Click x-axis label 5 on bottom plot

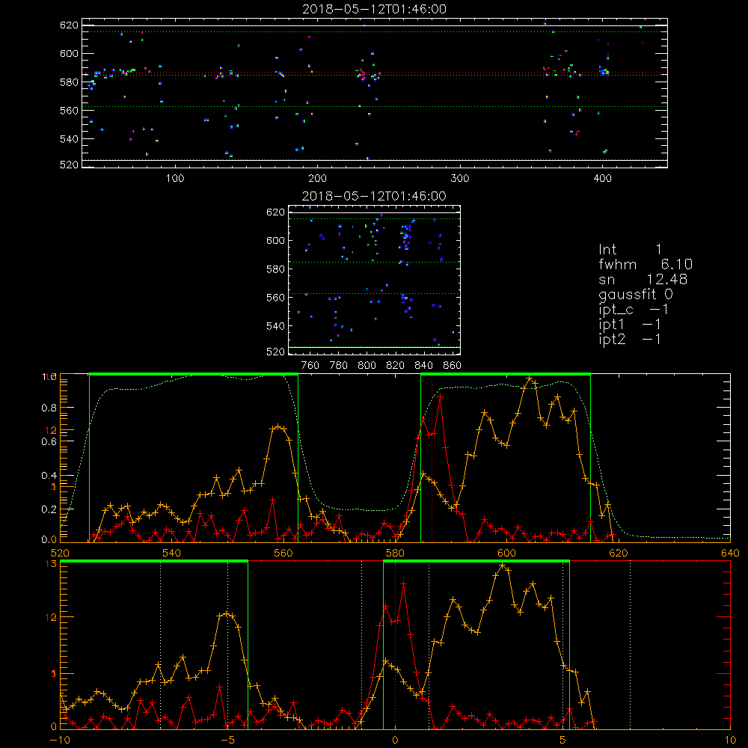[x=562, y=740]
